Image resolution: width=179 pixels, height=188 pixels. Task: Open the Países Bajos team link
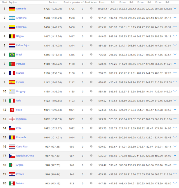(x=23, y=45)
